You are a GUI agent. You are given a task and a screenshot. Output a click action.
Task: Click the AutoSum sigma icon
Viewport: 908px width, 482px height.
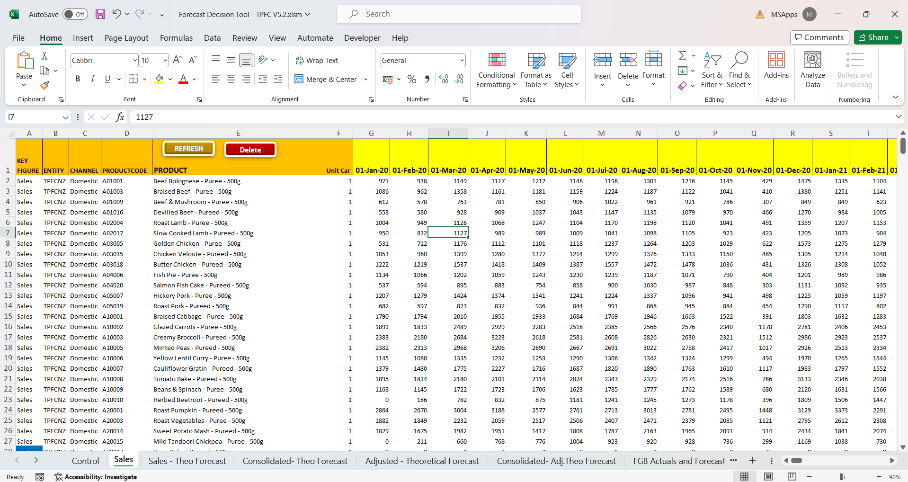tap(682, 56)
